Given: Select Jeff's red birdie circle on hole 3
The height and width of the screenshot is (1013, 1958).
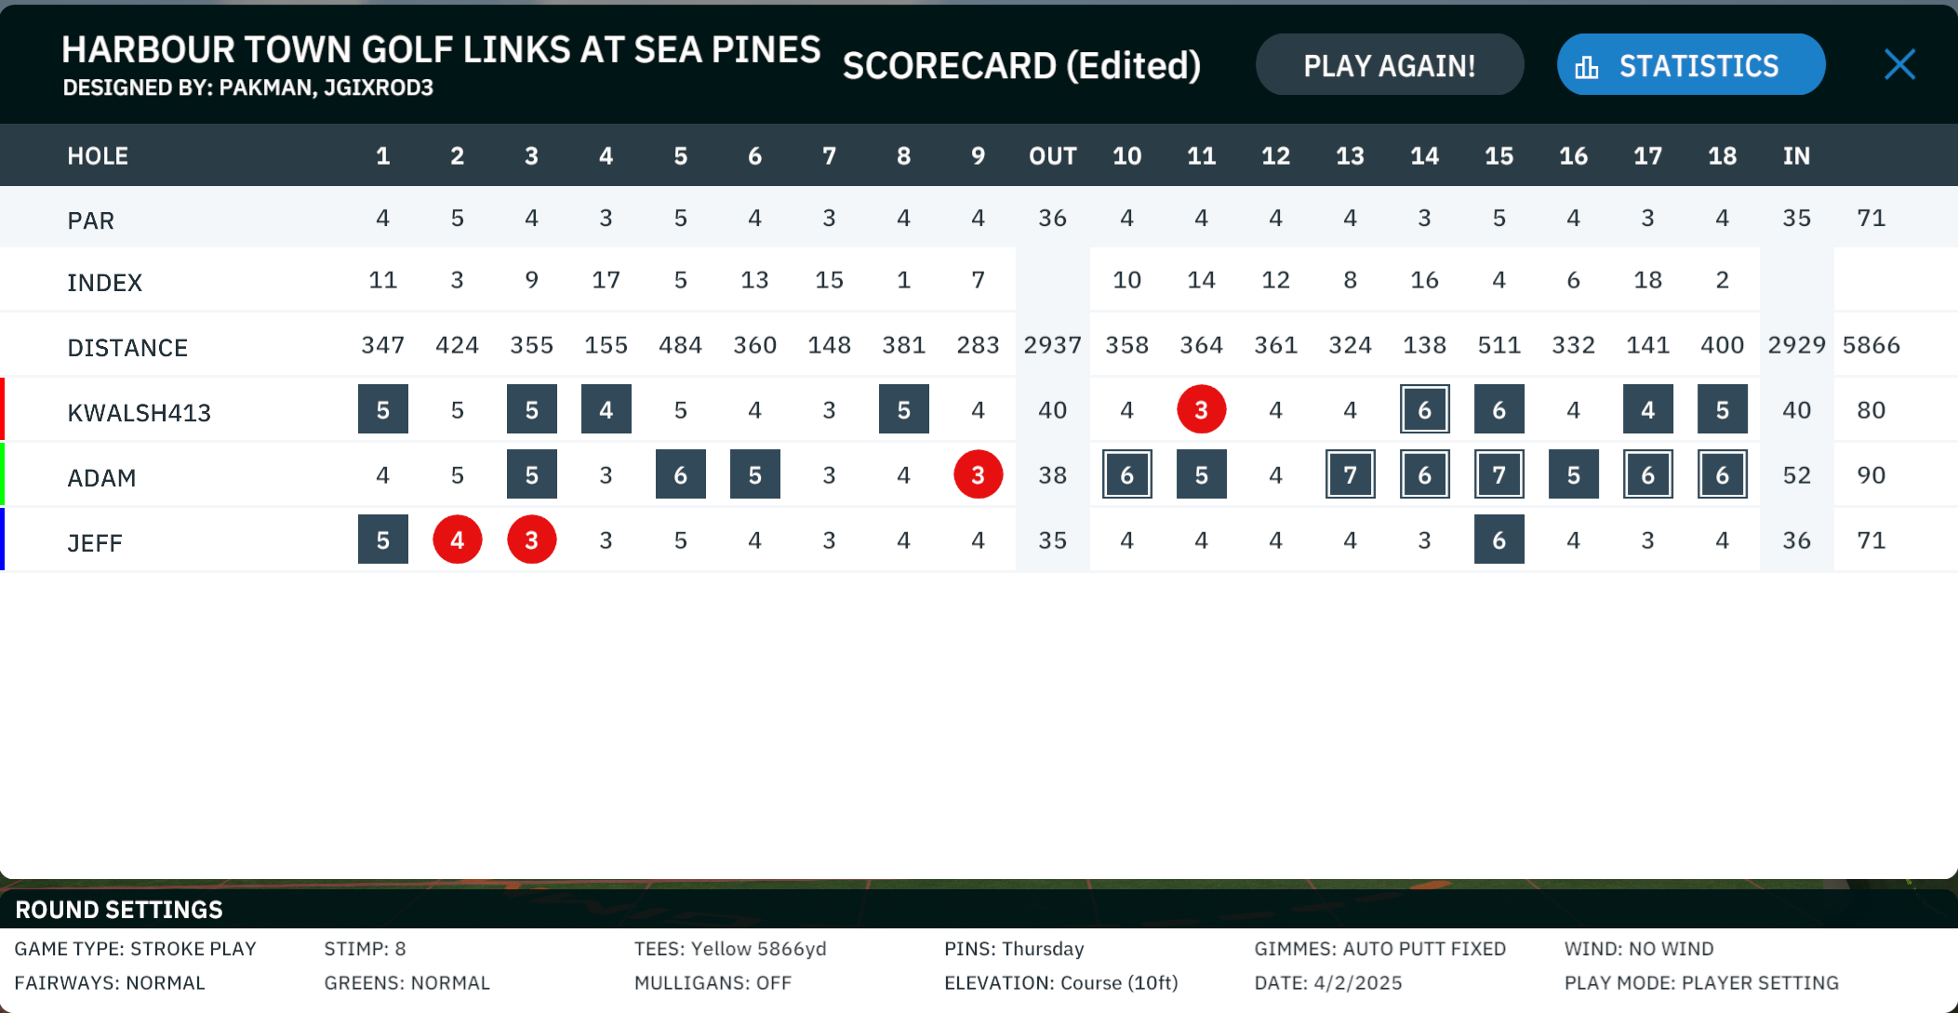Looking at the screenshot, I should click(x=532, y=540).
